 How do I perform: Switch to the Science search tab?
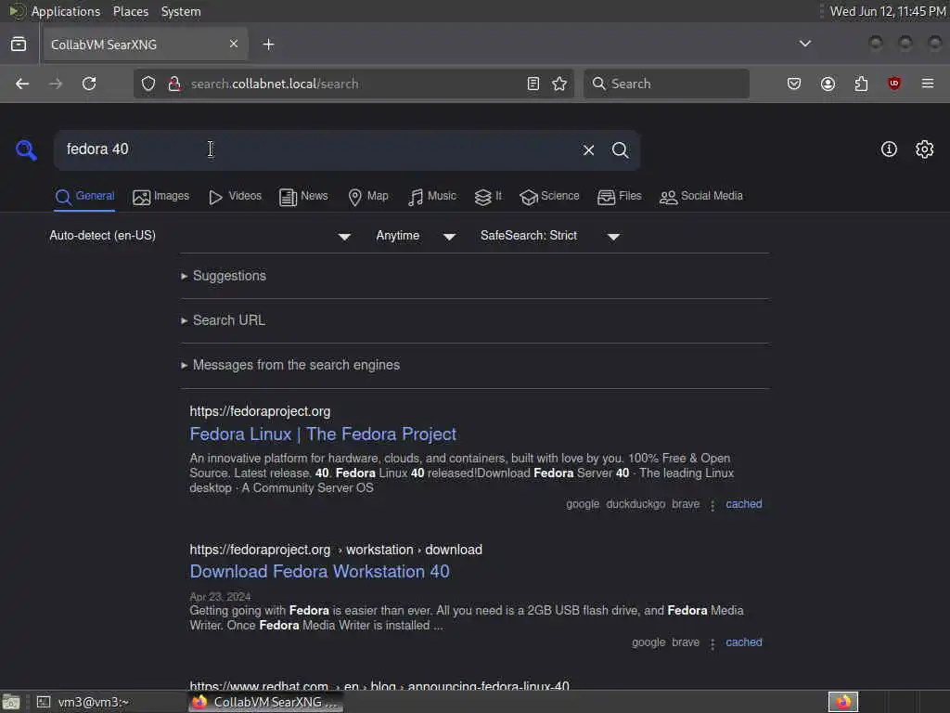point(549,197)
